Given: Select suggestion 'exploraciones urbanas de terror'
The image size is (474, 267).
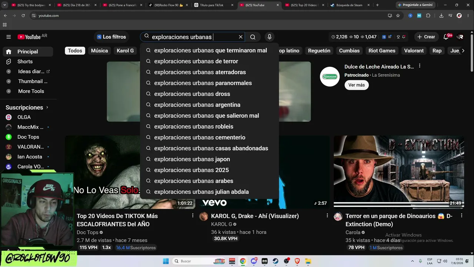Looking at the screenshot, I should [209, 61].
